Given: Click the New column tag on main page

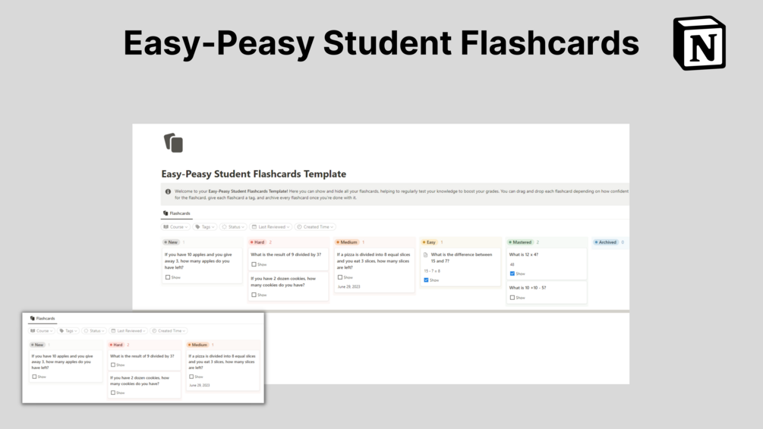Looking at the screenshot, I should 171,242.
